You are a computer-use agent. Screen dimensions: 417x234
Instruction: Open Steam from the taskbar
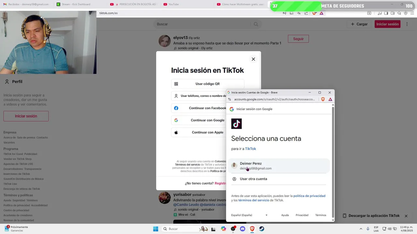coord(262,229)
